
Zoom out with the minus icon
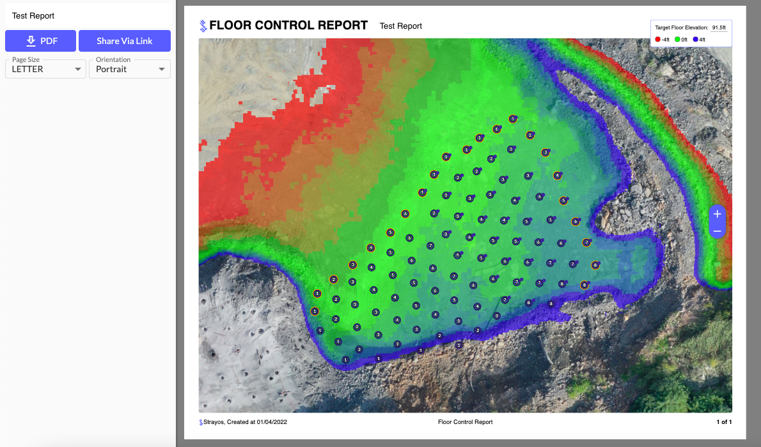pos(717,231)
